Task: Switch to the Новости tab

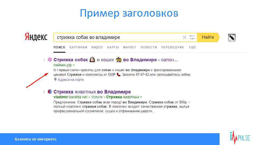Action: pyautogui.click(x=149, y=47)
